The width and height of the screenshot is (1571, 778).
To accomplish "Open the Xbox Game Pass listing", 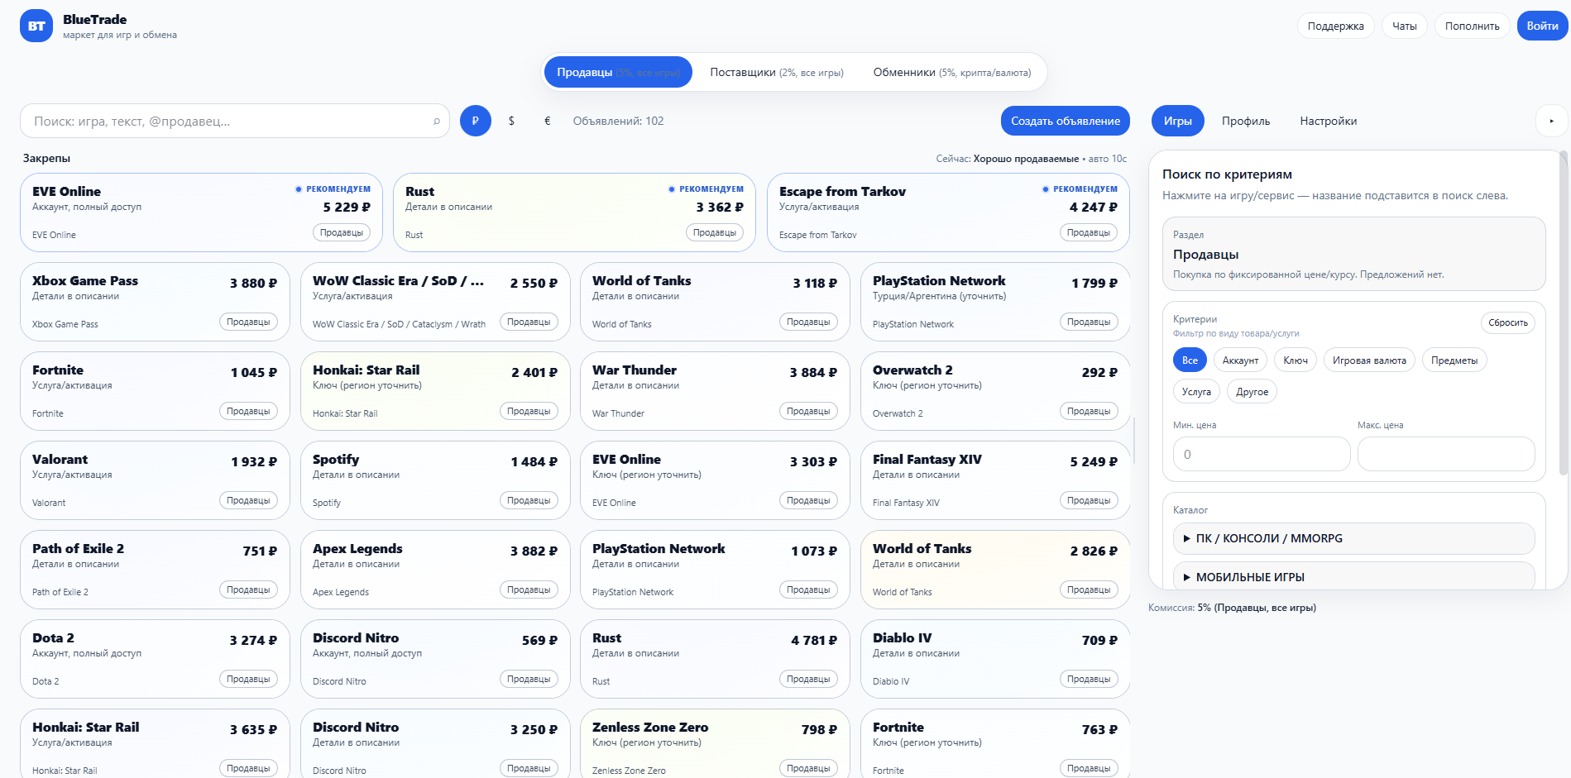I will coord(155,302).
